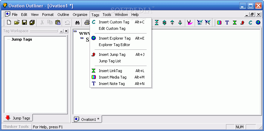Collapse Tag Workspace panel with arrow button
264x131 pixels.
(x=61, y=31)
